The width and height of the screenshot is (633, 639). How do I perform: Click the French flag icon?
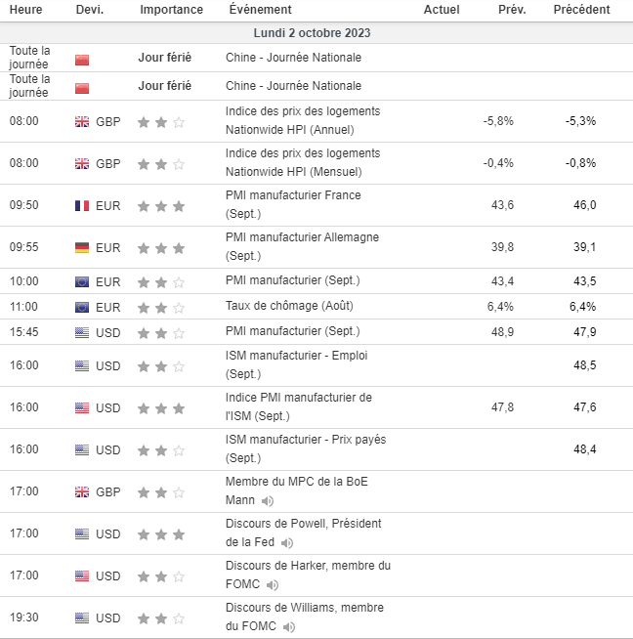(82, 206)
